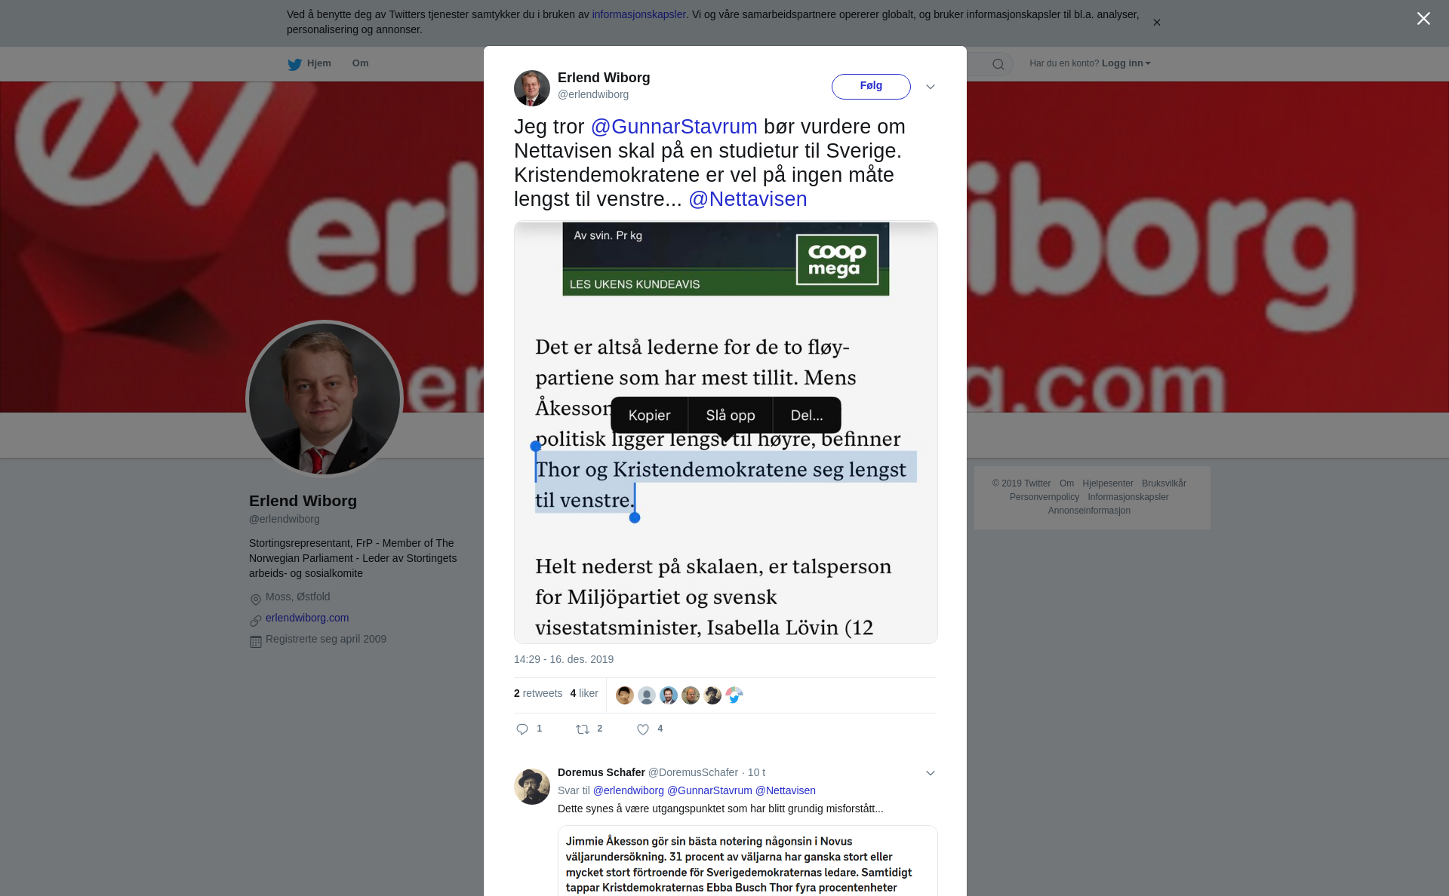Open the informasjonskapsler link in banner
The image size is (1449, 896).
pyautogui.click(x=638, y=14)
